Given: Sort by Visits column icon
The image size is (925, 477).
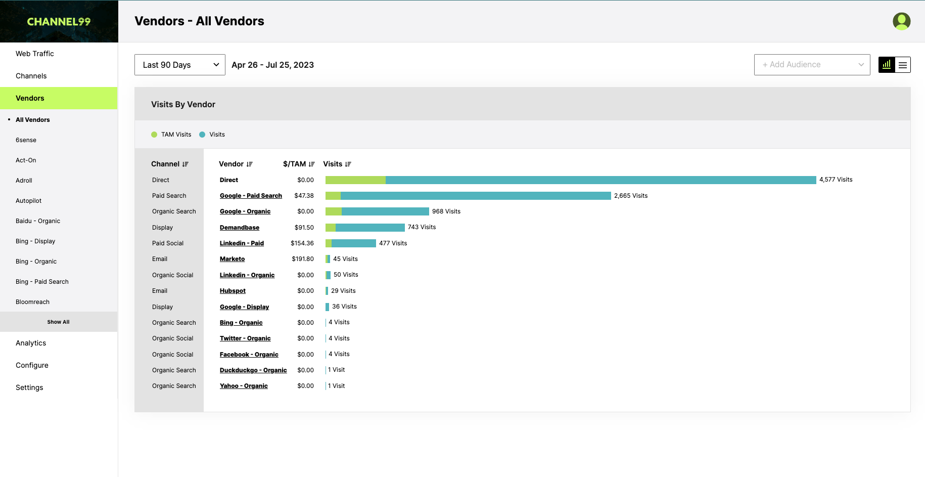Looking at the screenshot, I should (x=348, y=164).
